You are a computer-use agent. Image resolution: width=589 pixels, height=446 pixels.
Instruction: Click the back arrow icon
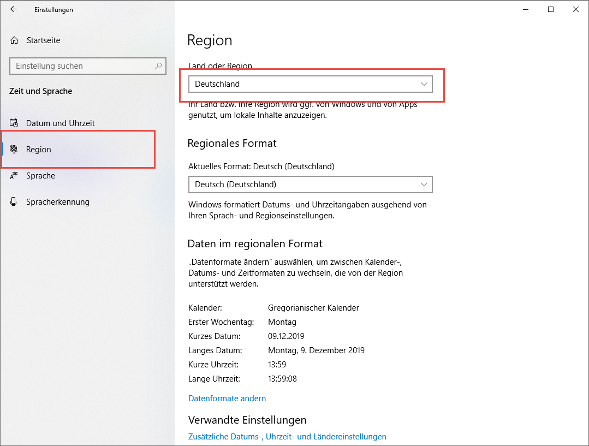pos(14,9)
